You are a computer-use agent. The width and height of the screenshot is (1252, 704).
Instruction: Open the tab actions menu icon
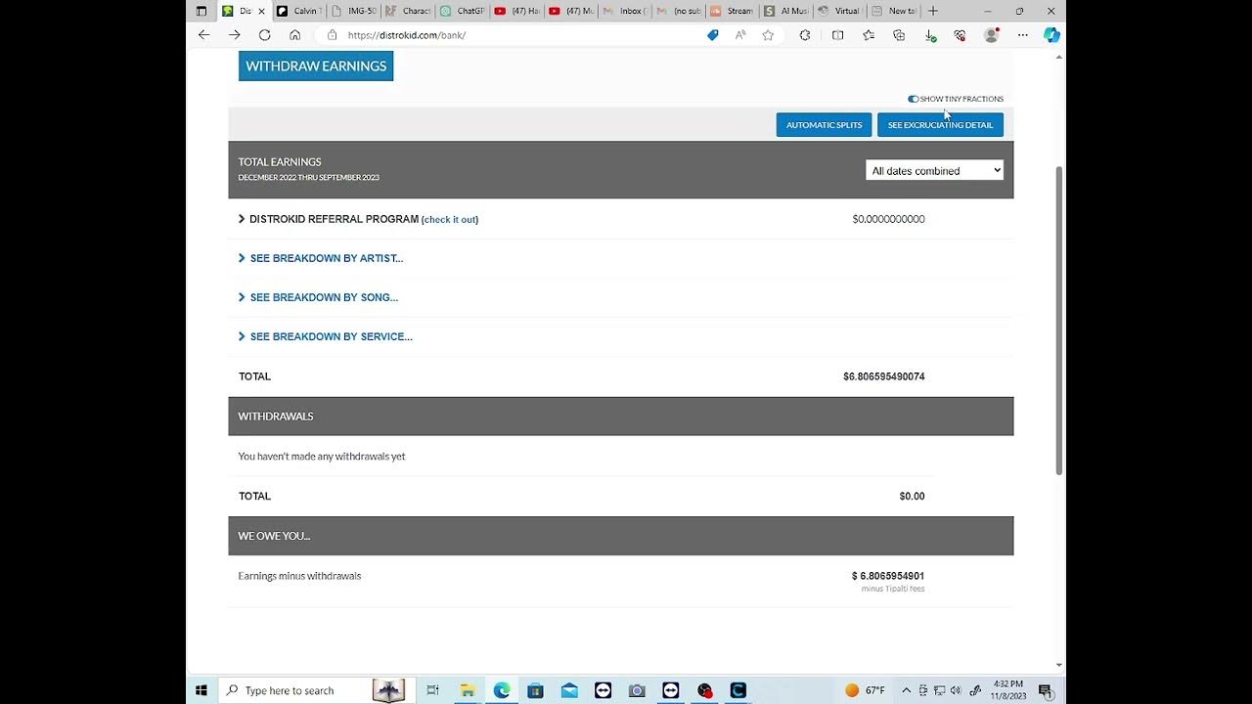201,11
